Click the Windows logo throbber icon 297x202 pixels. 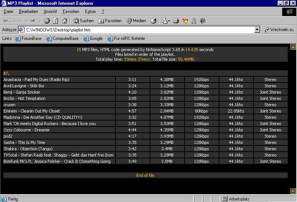[x=289, y=12]
